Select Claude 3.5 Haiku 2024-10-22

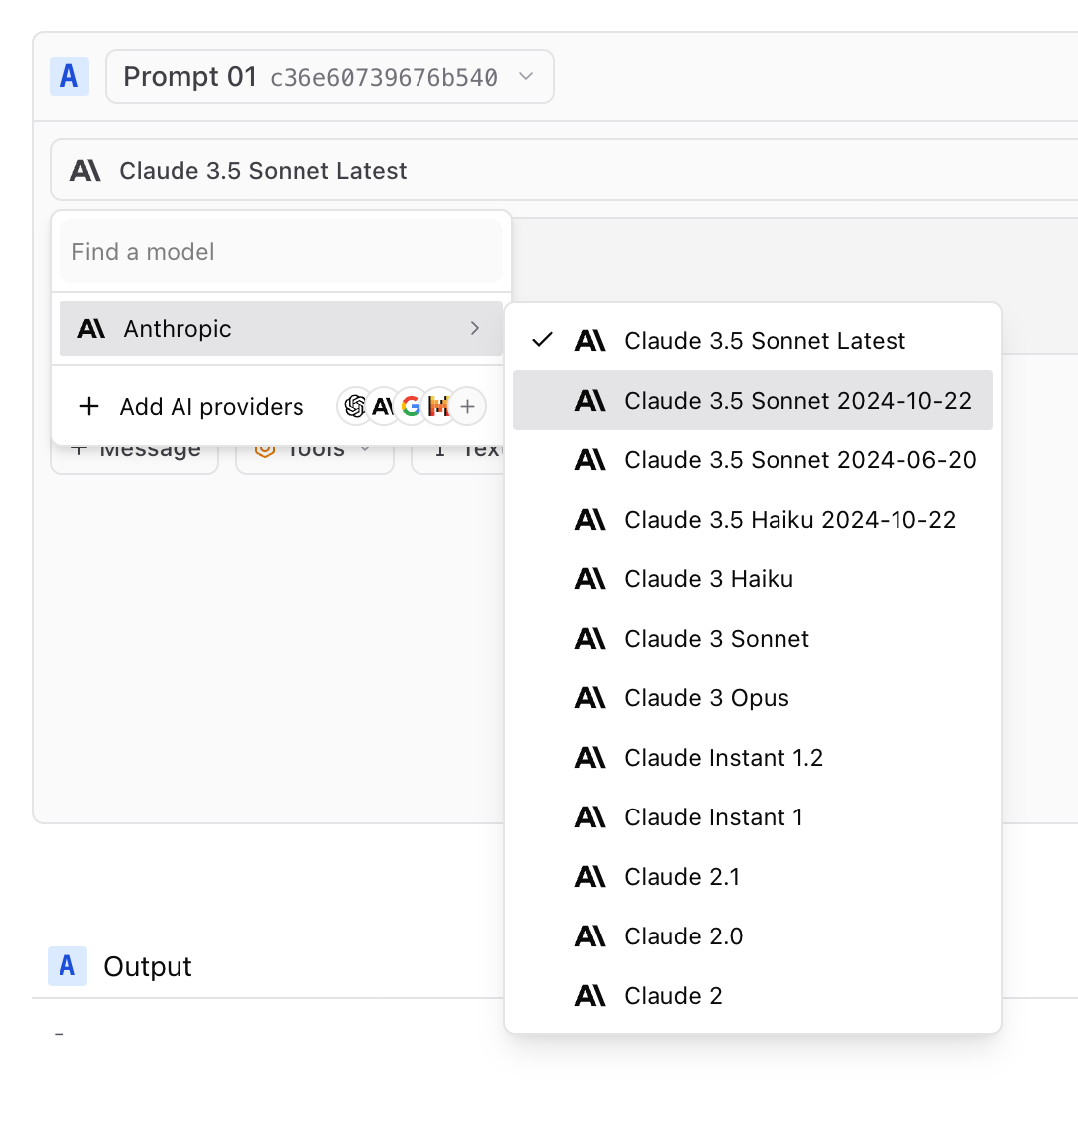788,519
